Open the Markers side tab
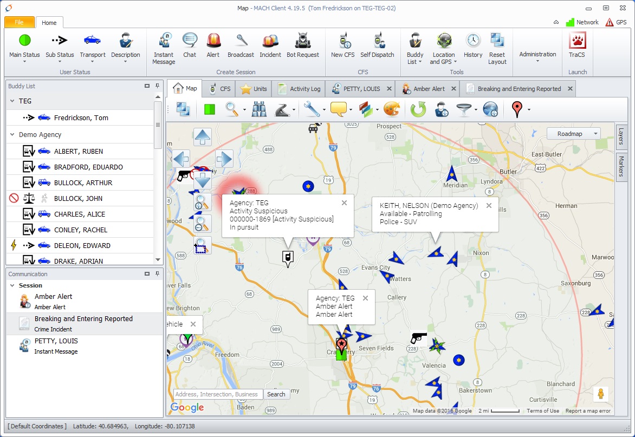635x437 pixels. point(621,167)
